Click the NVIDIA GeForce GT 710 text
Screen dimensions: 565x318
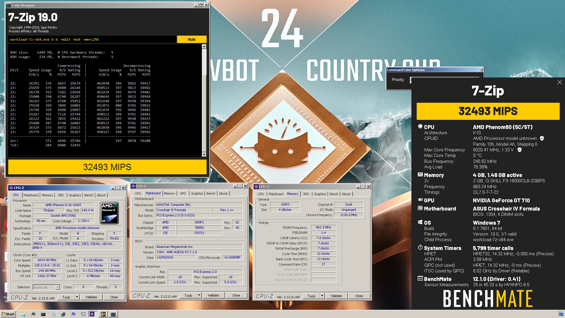pos(501,200)
